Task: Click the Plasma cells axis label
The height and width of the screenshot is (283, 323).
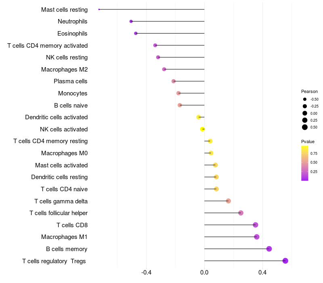Action: click(x=70, y=81)
